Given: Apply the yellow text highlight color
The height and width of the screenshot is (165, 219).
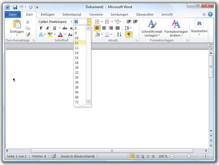Looking at the screenshot, I should (50, 34).
